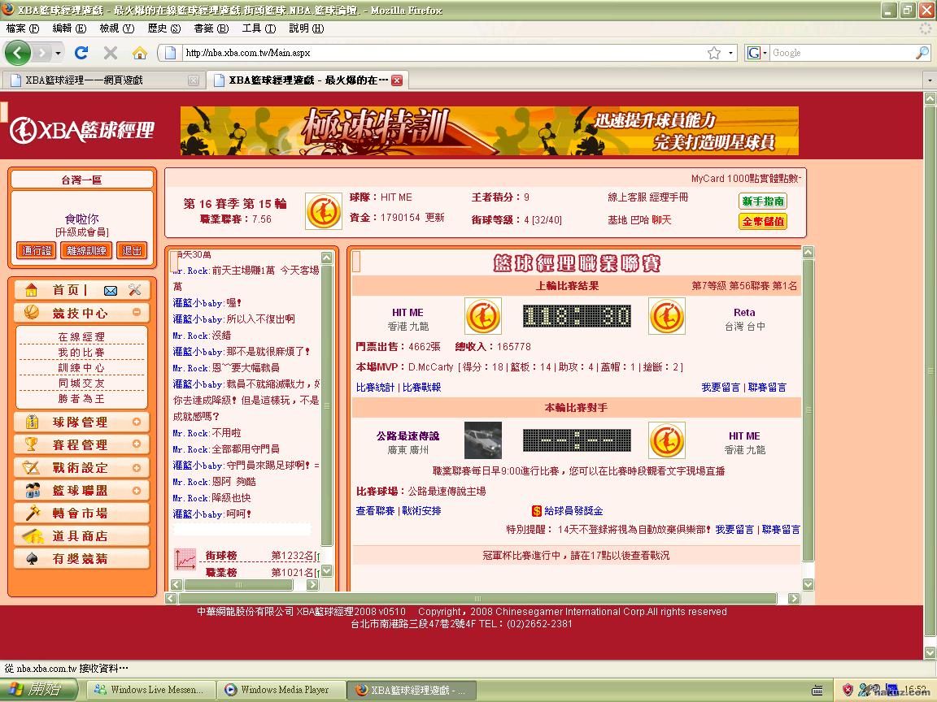Screen dimensions: 937x702
Task: Expand the 籃球聯盟 menu section
Action: pos(137,490)
